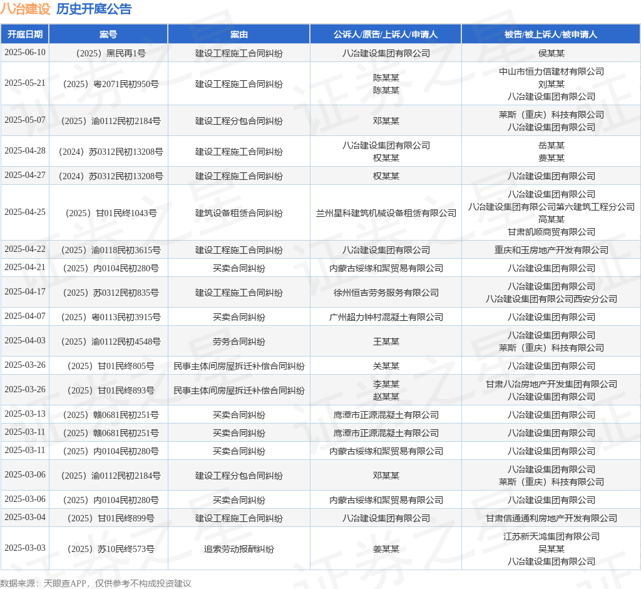Click the 历史开庭公告 heading
This screenshot has height=589, width=641.
94,9
